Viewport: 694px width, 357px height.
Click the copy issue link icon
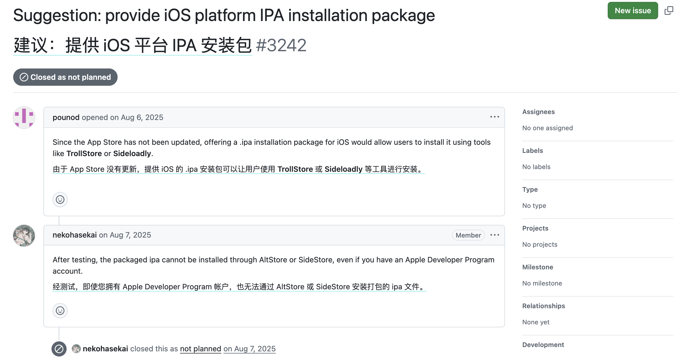(x=669, y=11)
